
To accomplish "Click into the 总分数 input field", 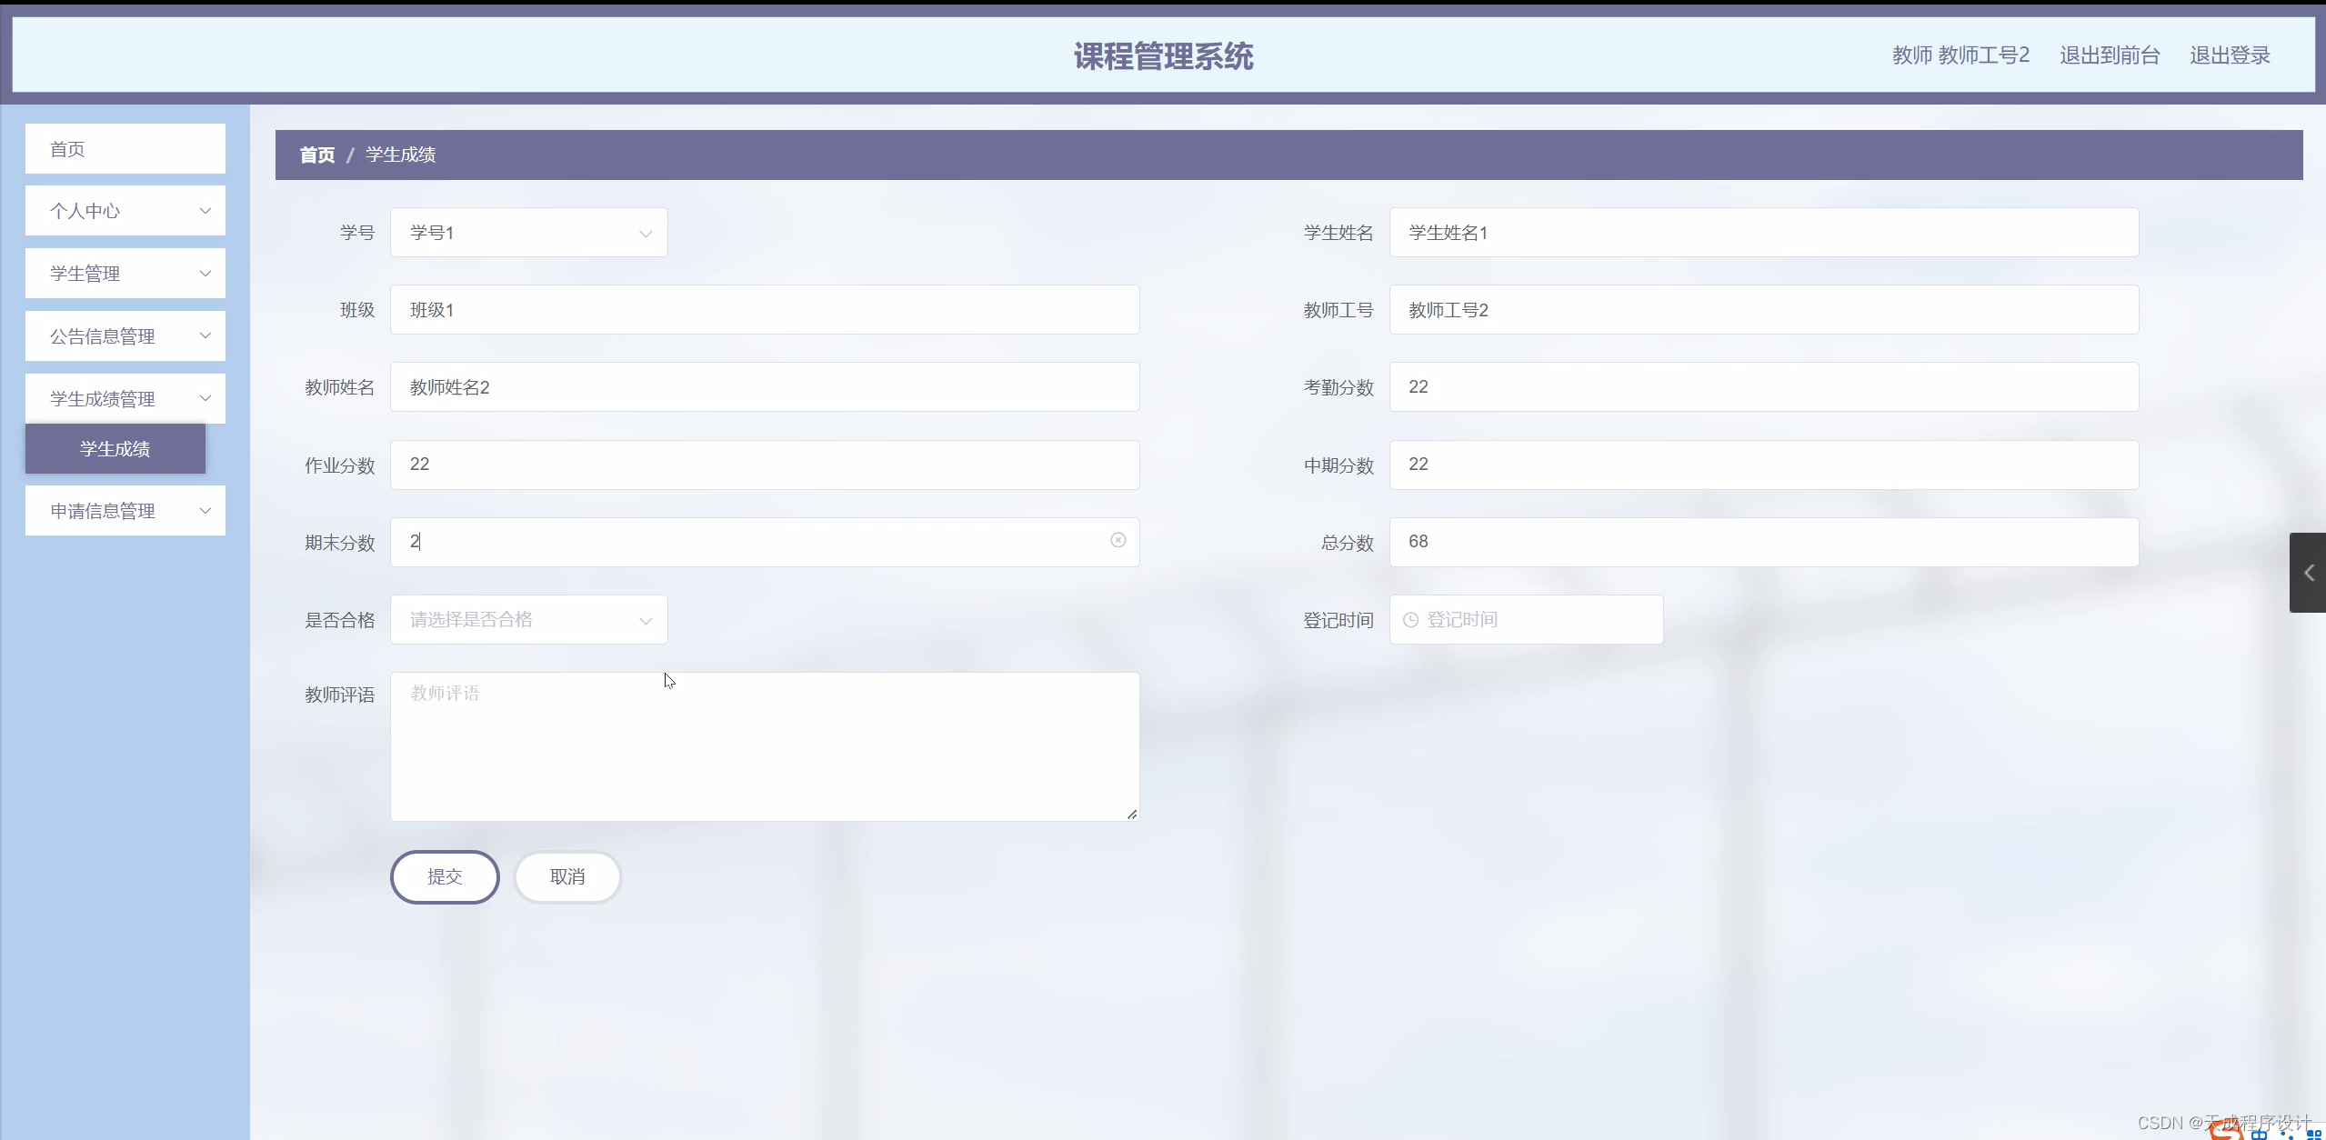I will pos(1762,542).
